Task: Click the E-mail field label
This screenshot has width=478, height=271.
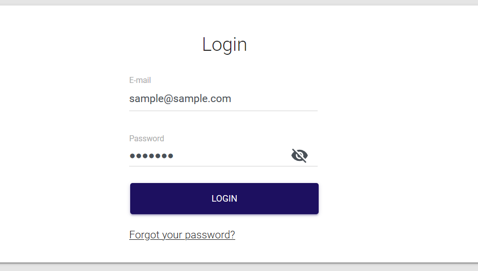Action: coord(140,80)
